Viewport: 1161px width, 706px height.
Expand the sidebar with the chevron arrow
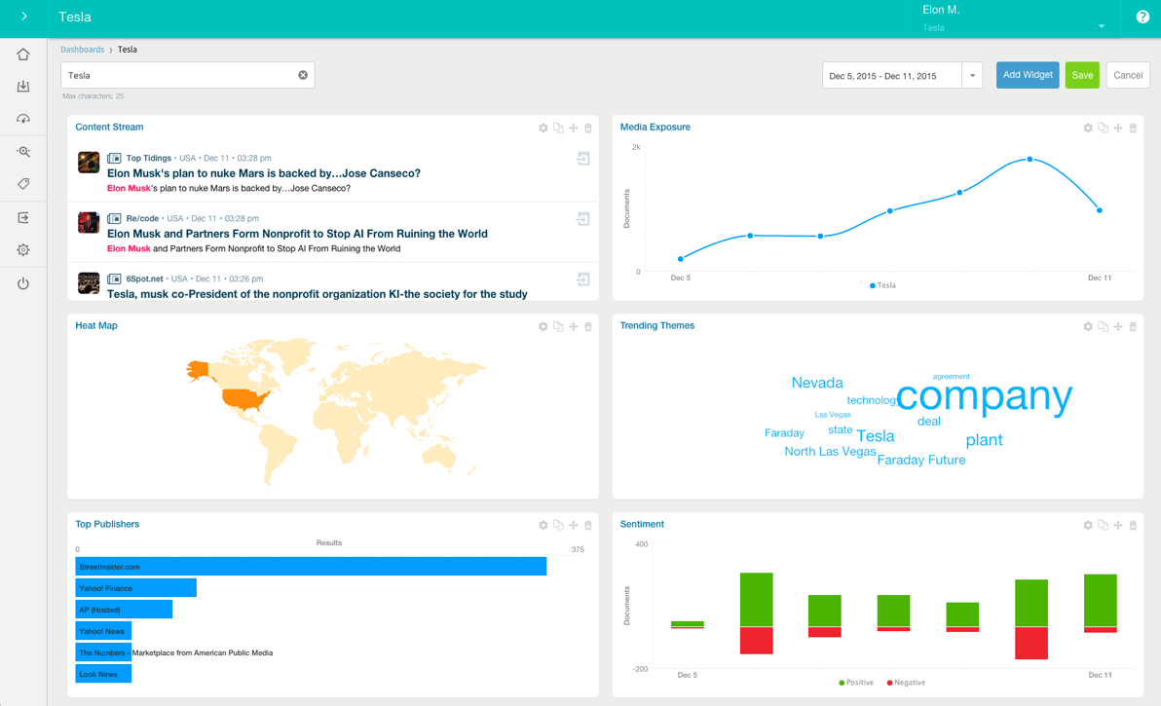[x=23, y=16]
